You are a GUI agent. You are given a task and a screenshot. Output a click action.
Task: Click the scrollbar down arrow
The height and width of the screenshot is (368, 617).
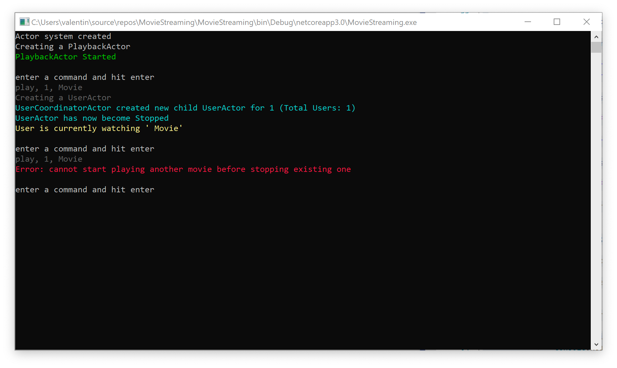click(596, 344)
